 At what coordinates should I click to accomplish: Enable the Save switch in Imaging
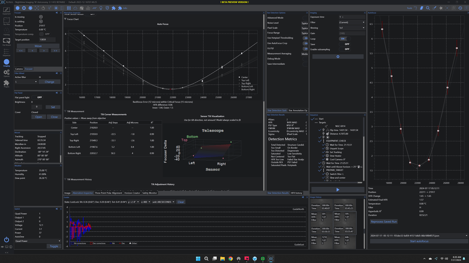(x=344, y=44)
